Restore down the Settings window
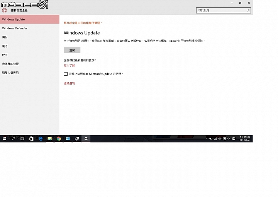Viewport: 278px width, 197px height. coord(240,3)
